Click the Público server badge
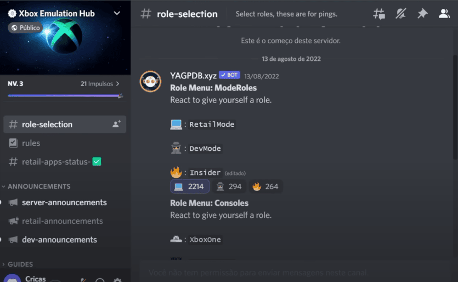Viewport: 458px width, 282px height. [25, 27]
